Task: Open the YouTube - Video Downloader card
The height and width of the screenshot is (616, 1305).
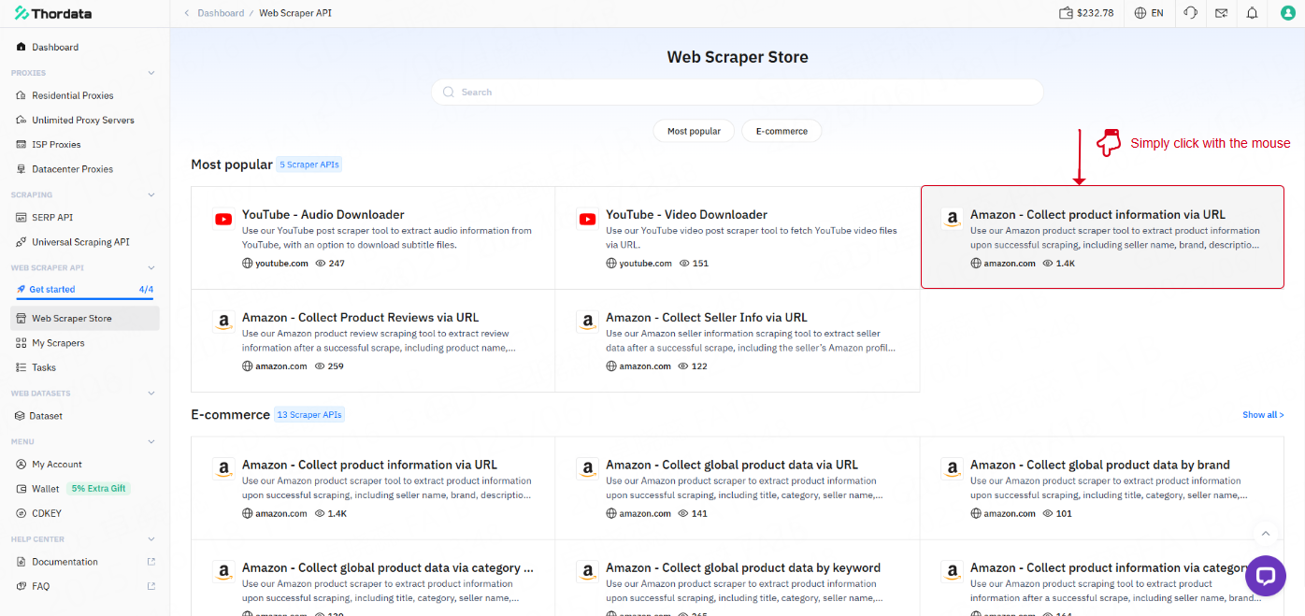Action: (x=738, y=237)
